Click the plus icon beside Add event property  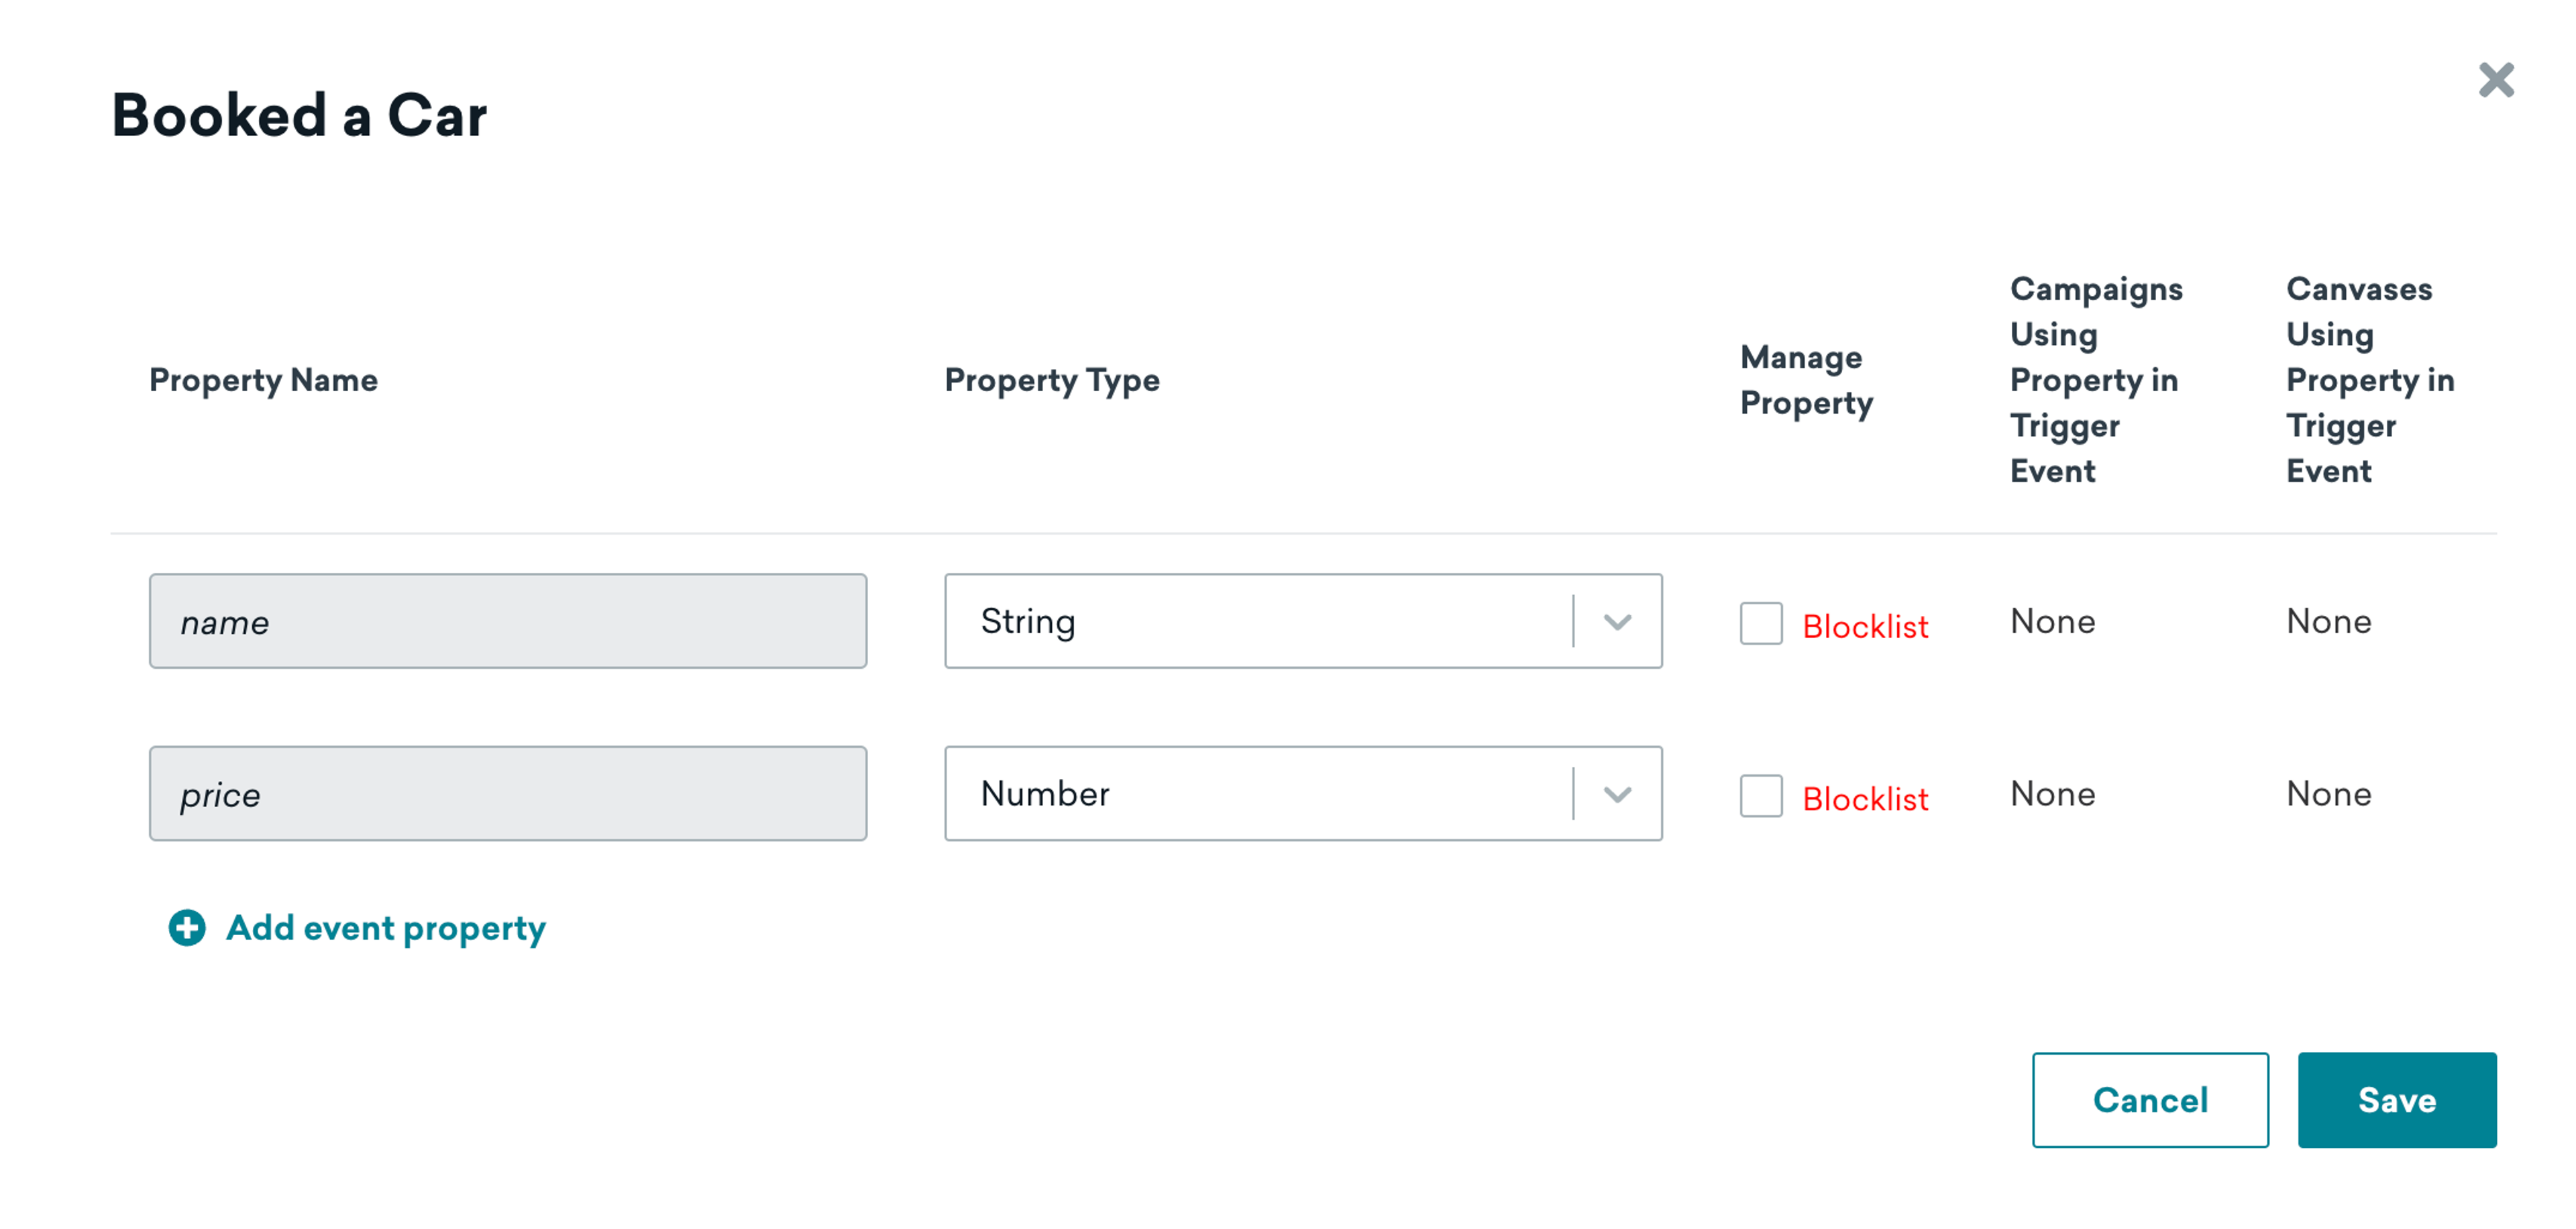187,927
